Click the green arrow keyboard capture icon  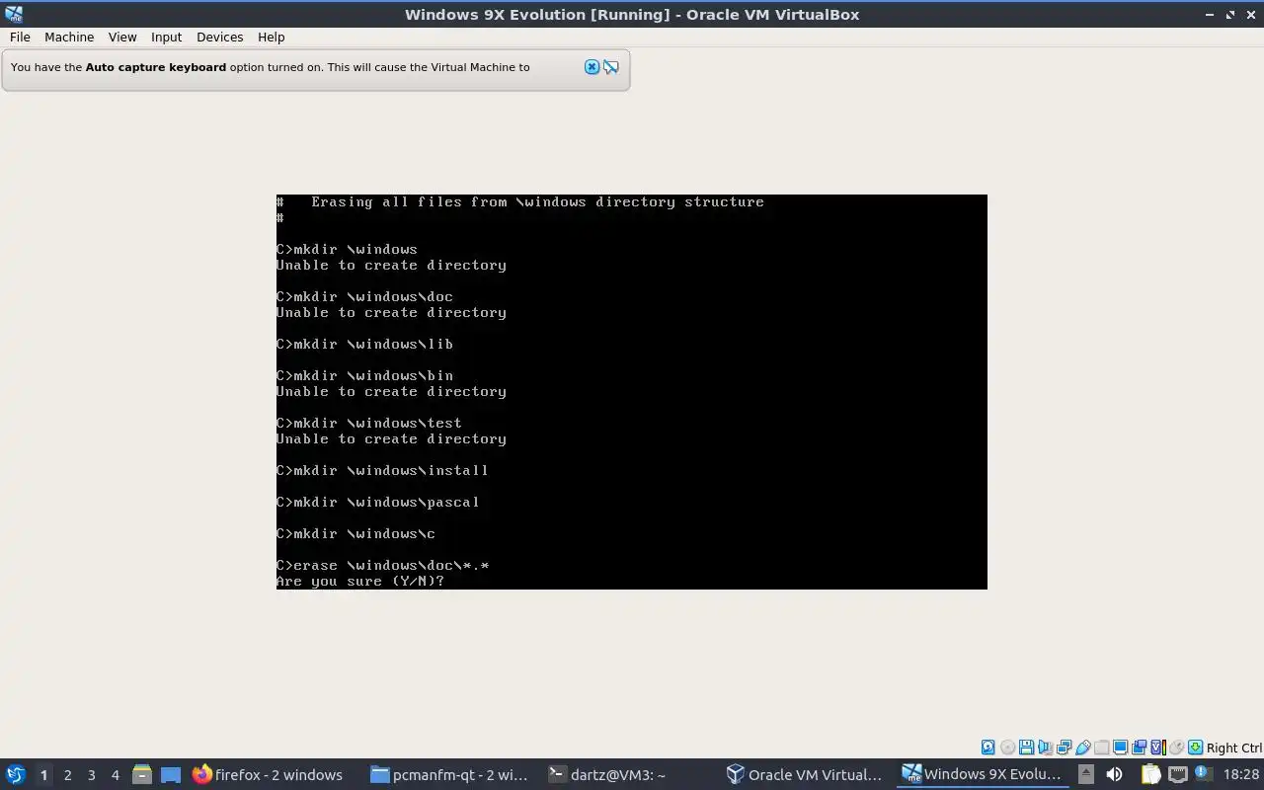tap(1195, 748)
